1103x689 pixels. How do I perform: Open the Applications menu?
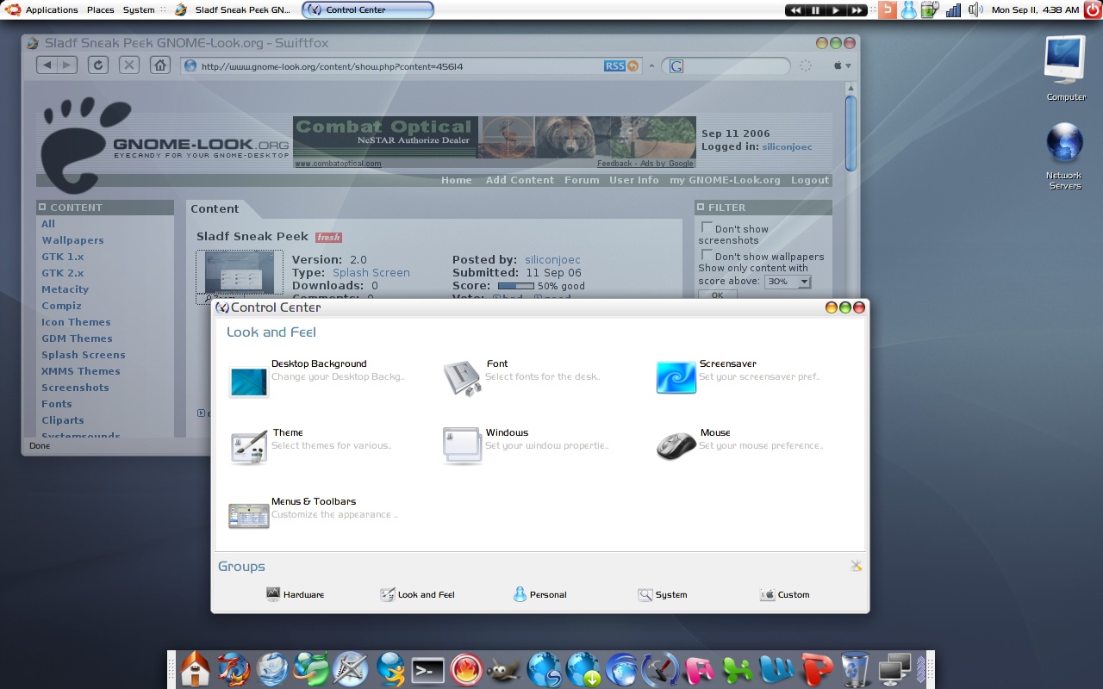pyautogui.click(x=52, y=9)
